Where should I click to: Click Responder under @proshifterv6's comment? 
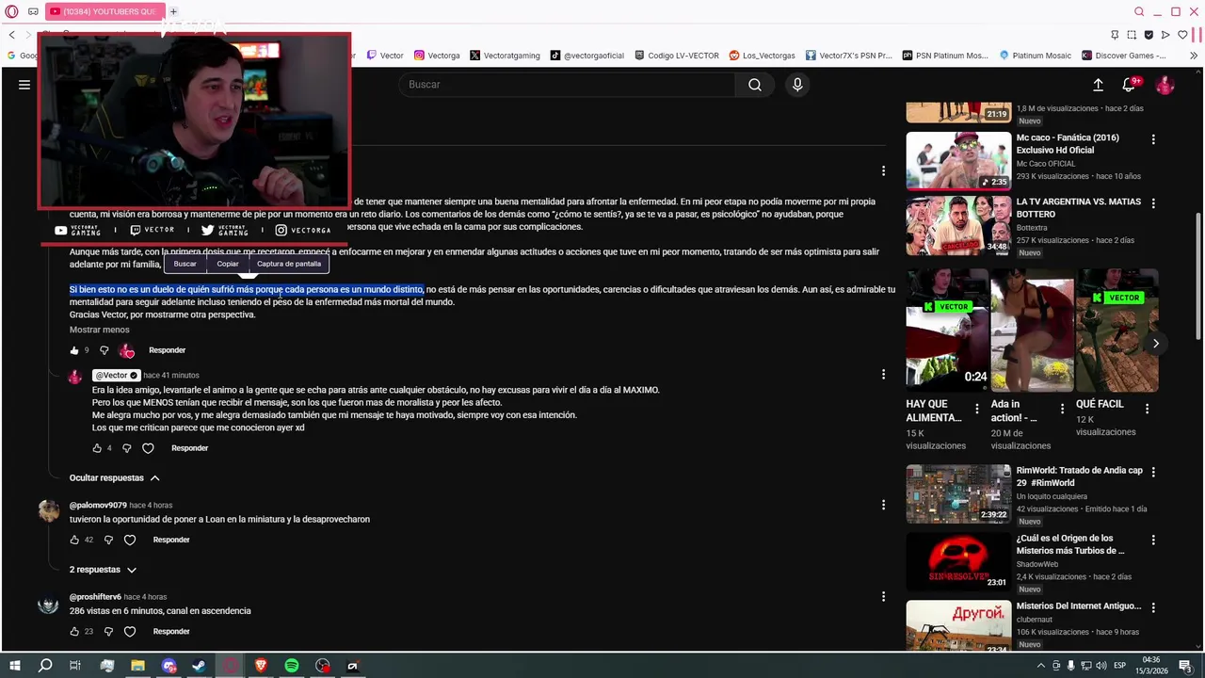click(171, 632)
